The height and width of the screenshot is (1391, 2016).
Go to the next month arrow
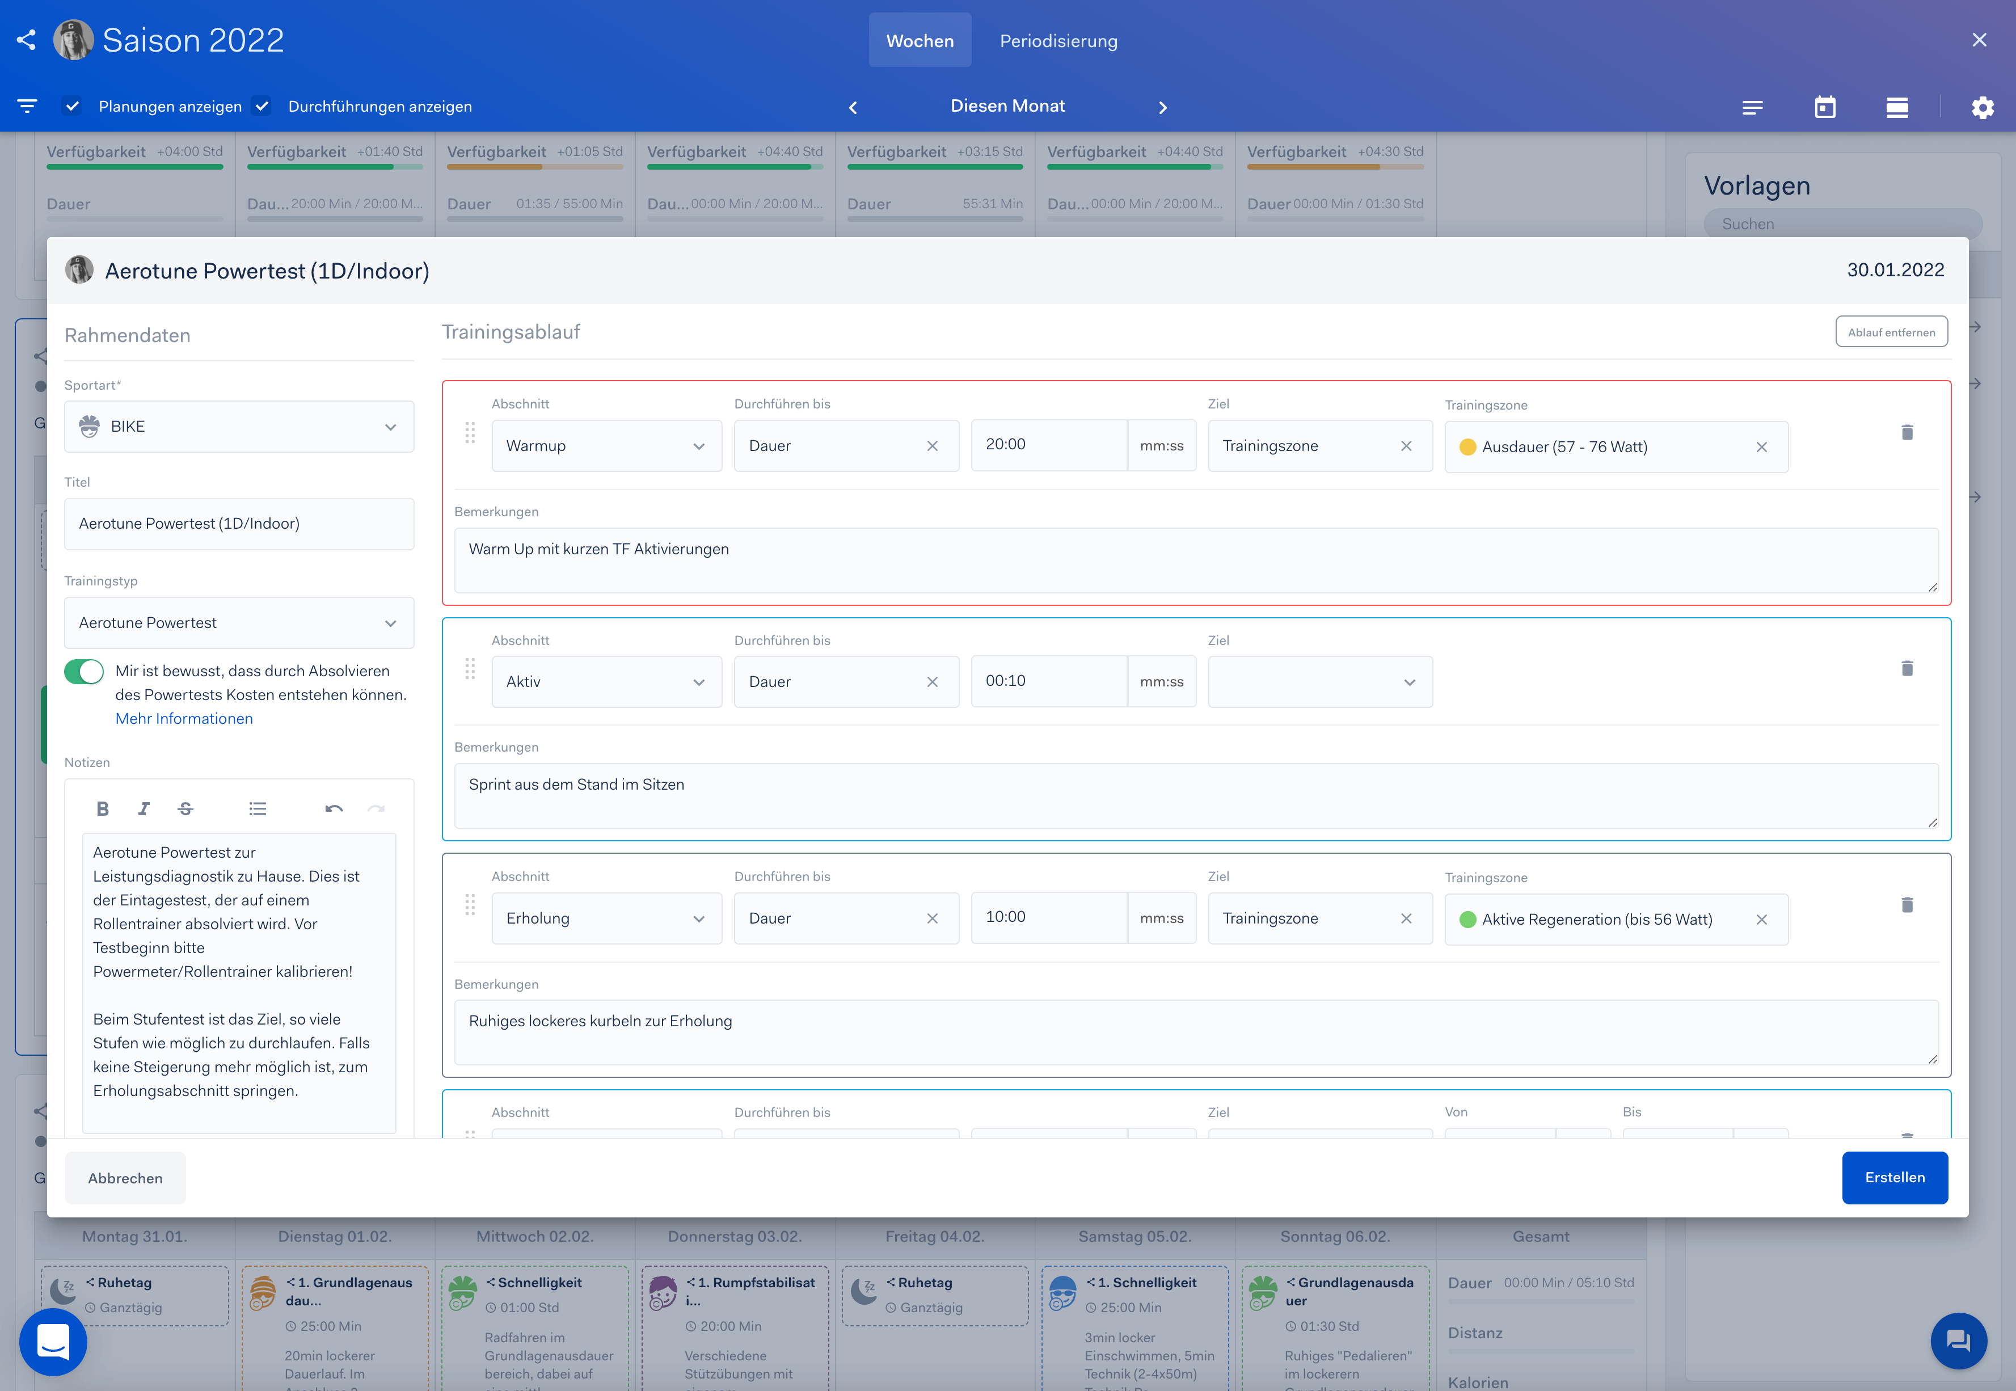click(1162, 107)
